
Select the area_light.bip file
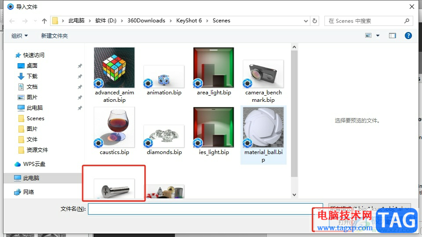(214, 72)
